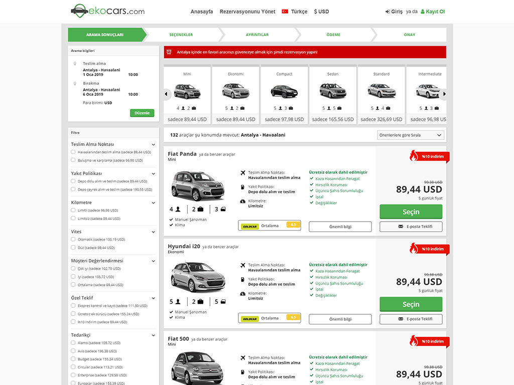Open the '$ USD' currency selector
The image size is (514, 385).
click(x=321, y=12)
